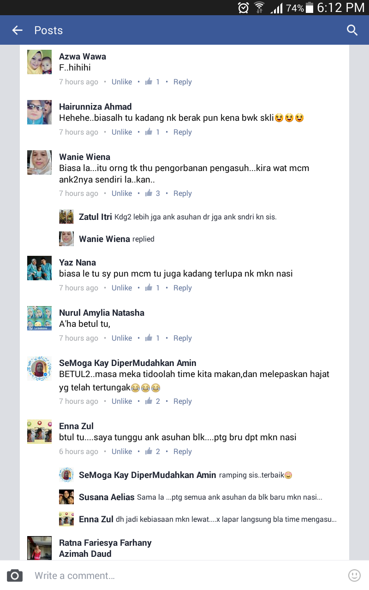This screenshot has height=590, width=369.
Task: Tap the alarm clock icon in status bar
Action: point(243,8)
